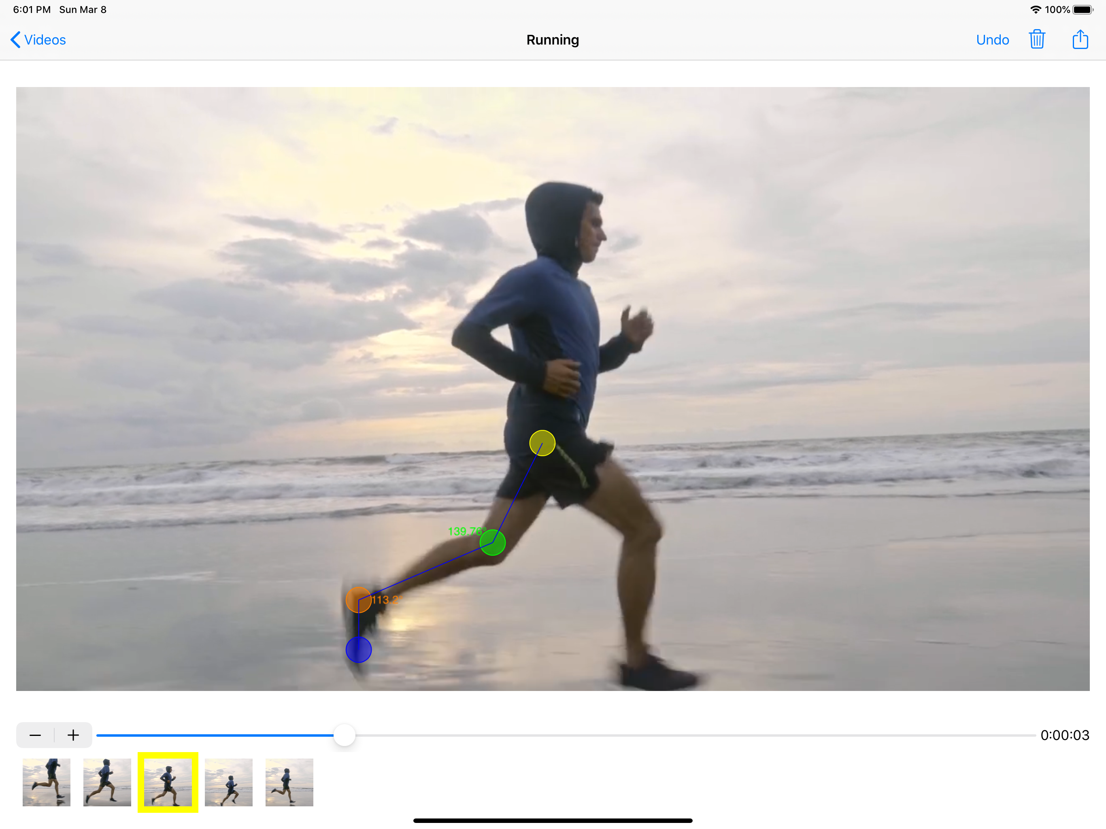This screenshot has width=1106, height=829.
Task: Open the share sheet icon
Action: pyautogui.click(x=1080, y=39)
